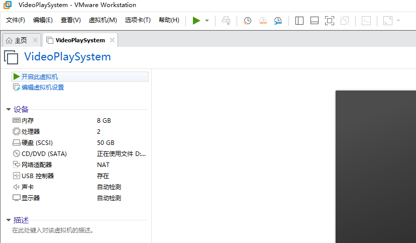Open the 帮助(H) menu
Viewport: 416px width, 243px height.
(x=169, y=20)
